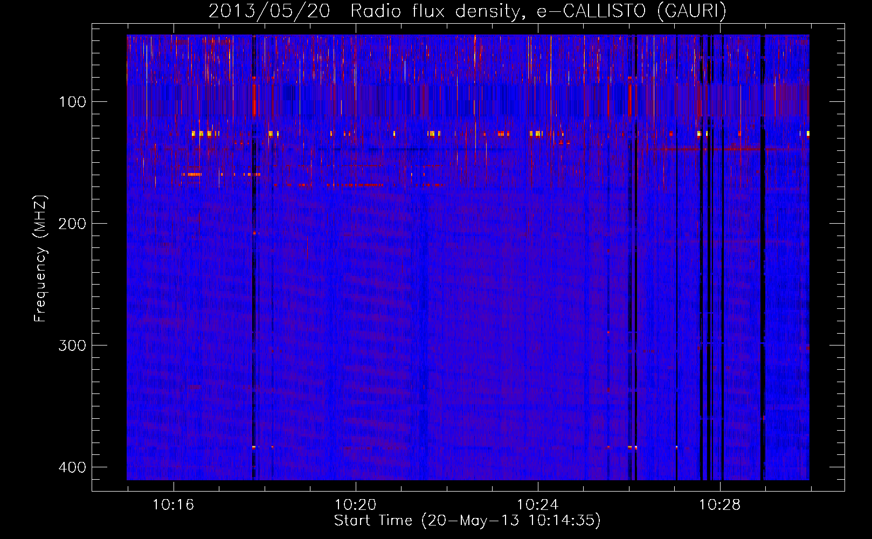Click the '10:16' time axis label
Viewport: 872px width, 539px height.
pyautogui.click(x=173, y=505)
